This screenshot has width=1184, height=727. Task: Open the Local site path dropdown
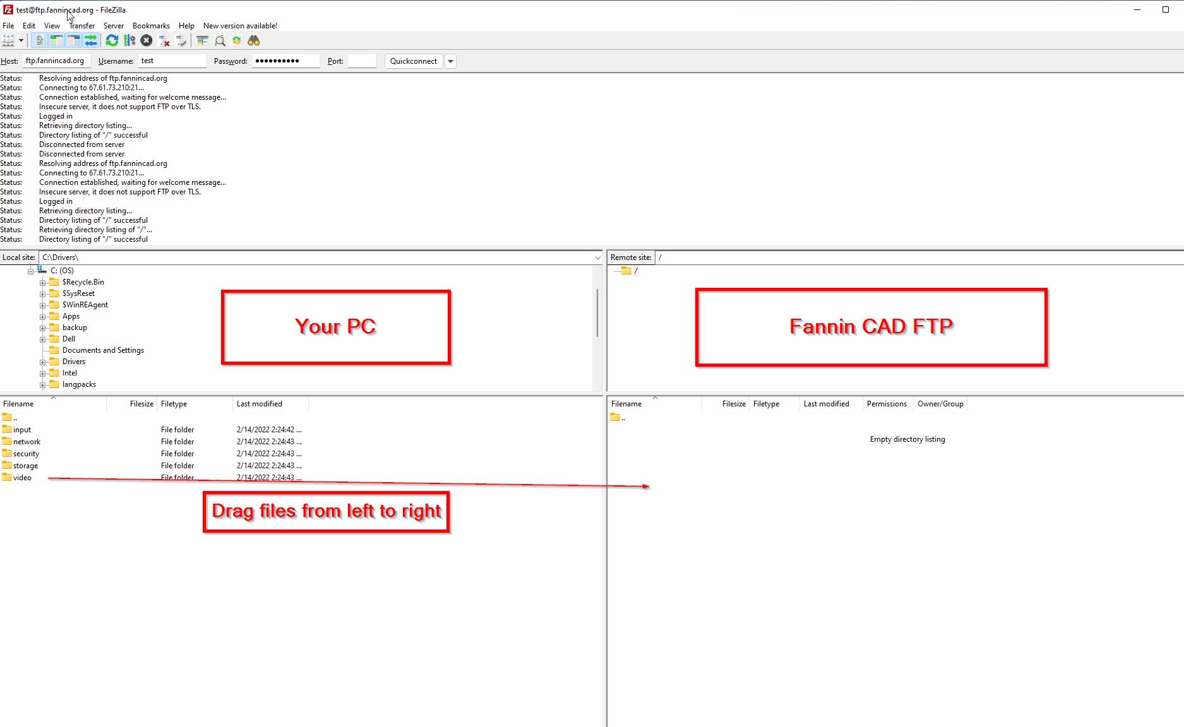tap(597, 257)
